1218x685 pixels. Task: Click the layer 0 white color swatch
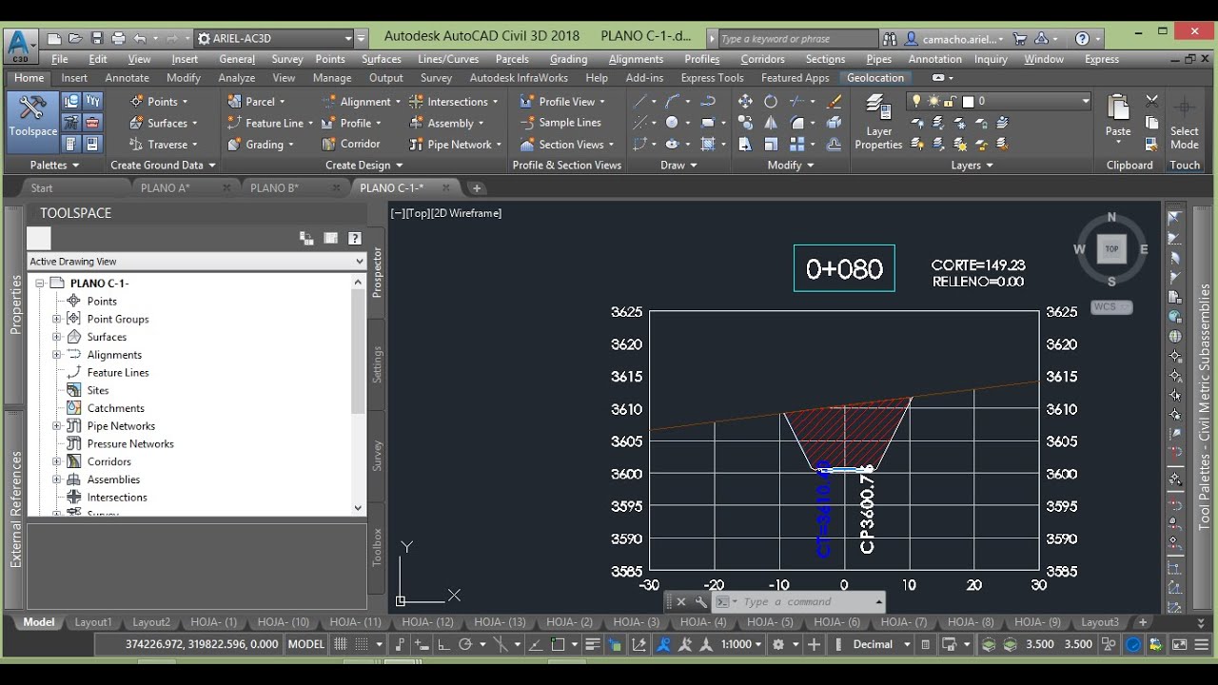(968, 101)
